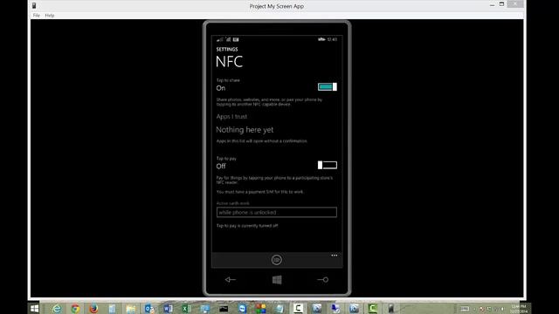Minimize the Project My Screen App window

[x=492, y=4]
